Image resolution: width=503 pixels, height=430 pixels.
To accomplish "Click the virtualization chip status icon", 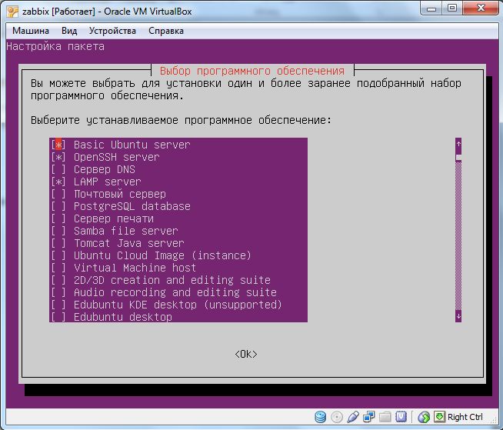I will tap(401, 417).
